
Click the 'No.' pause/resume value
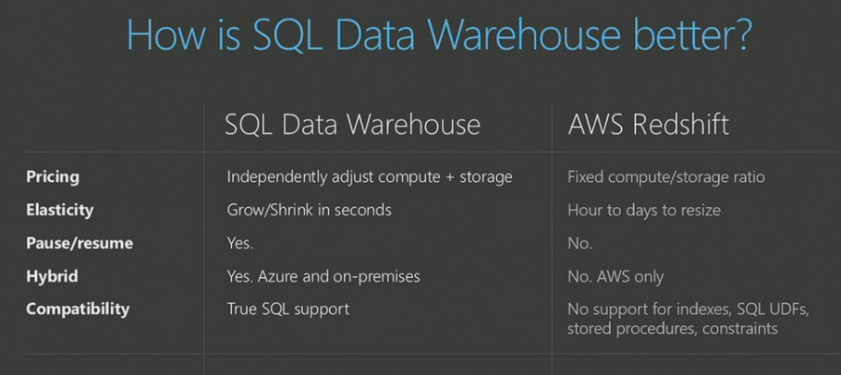(x=579, y=243)
